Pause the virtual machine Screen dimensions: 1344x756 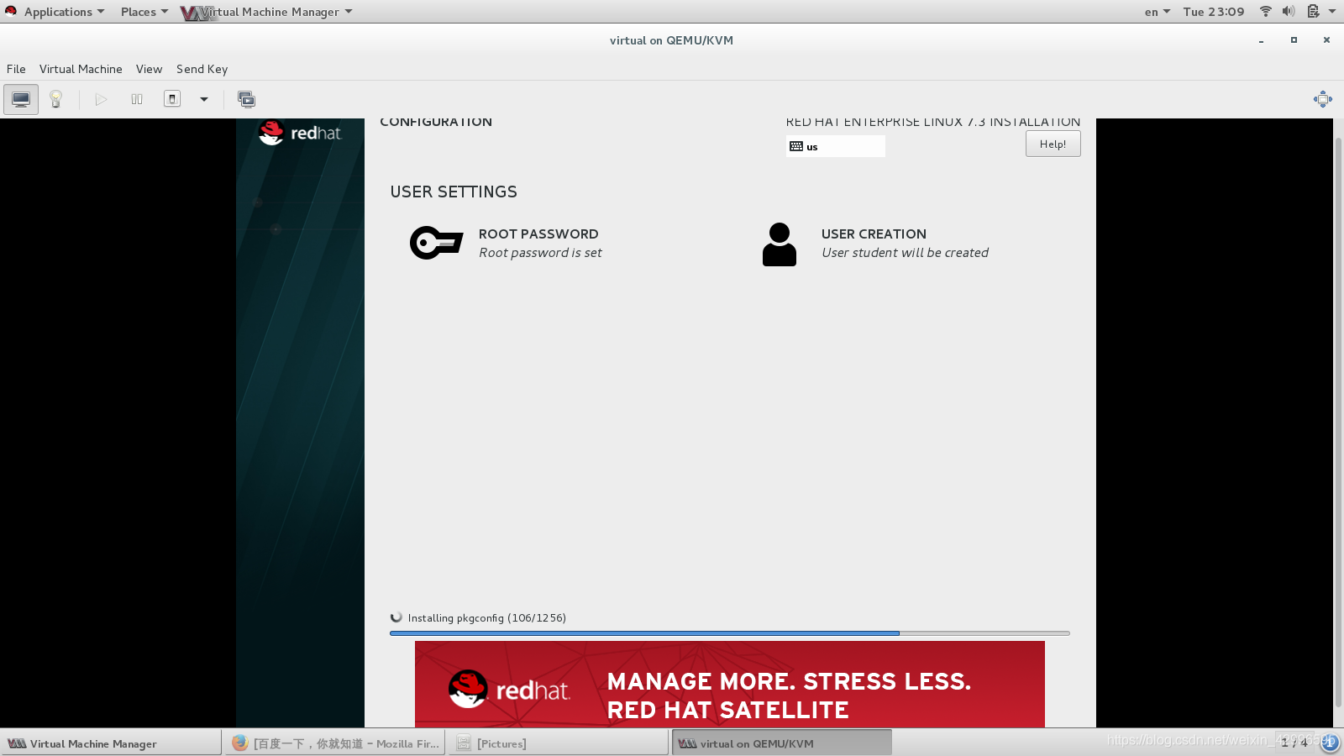(137, 99)
